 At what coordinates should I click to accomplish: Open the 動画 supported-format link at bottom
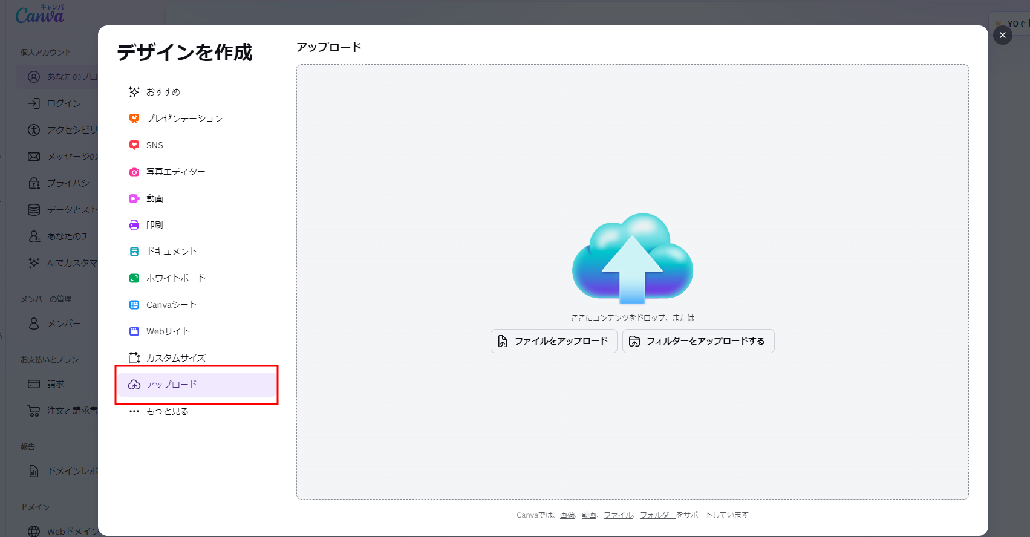coord(589,515)
